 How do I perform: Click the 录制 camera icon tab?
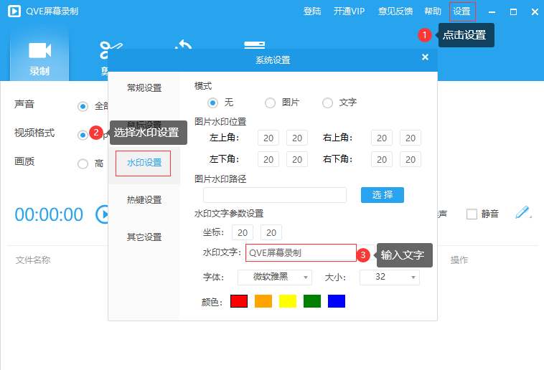pyautogui.click(x=39, y=56)
